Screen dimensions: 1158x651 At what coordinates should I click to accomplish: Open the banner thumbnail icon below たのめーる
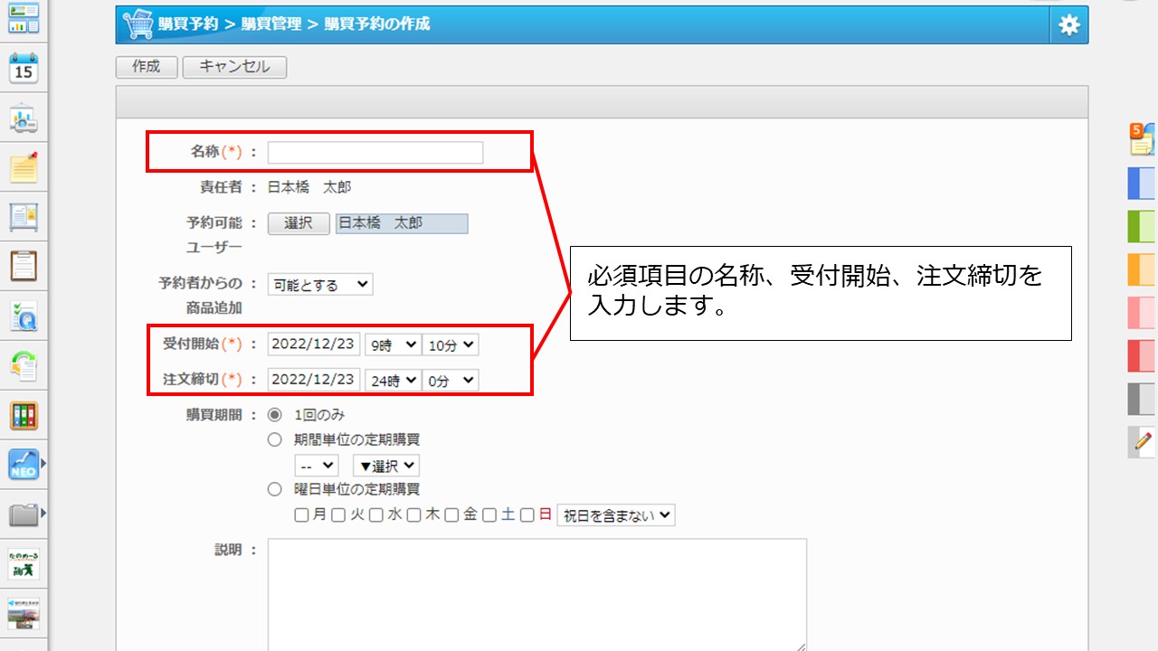pos(24,613)
